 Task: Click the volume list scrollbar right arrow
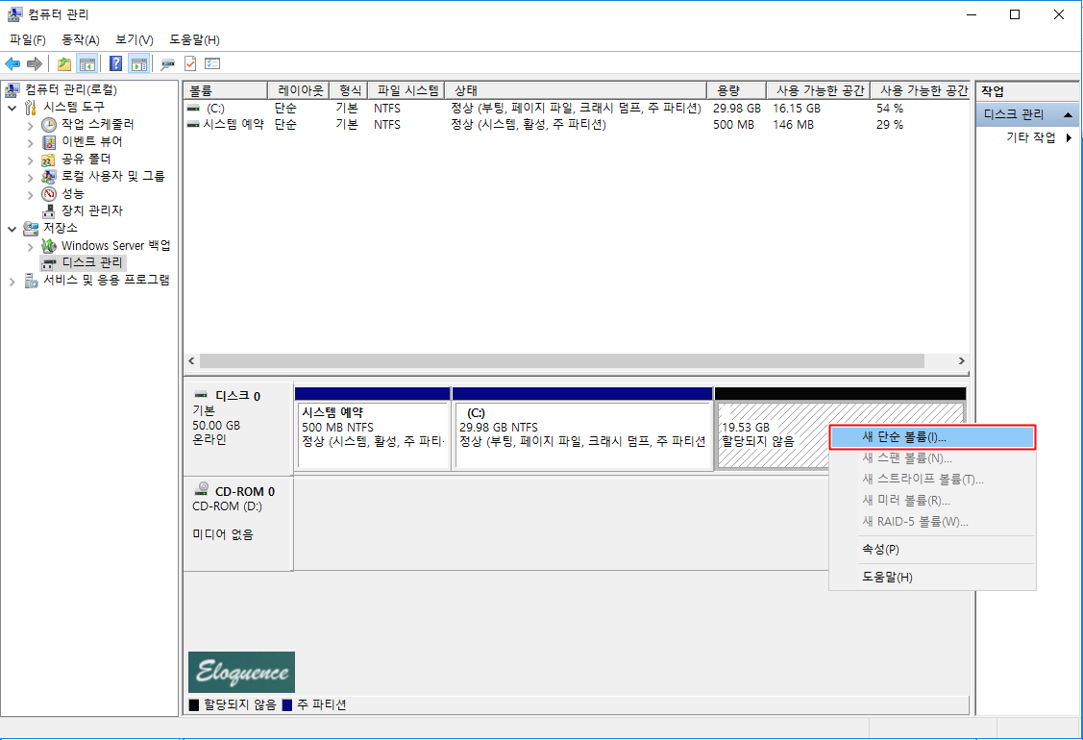tap(961, 361)
